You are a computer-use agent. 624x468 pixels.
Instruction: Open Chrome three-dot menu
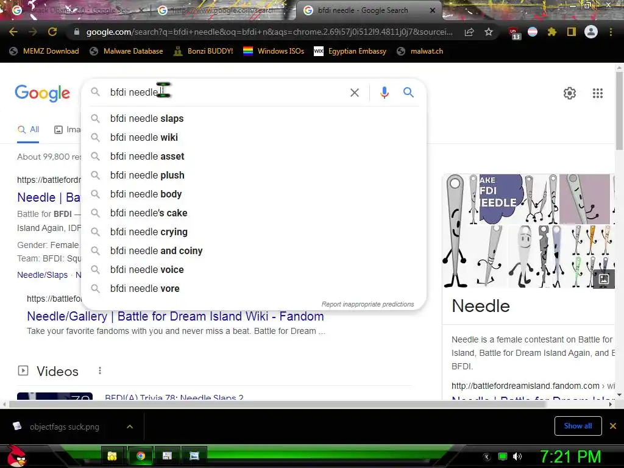[611, 32]
